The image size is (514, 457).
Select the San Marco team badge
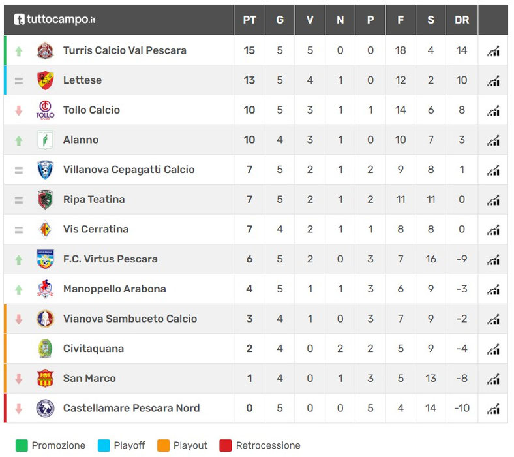point(45,379)
